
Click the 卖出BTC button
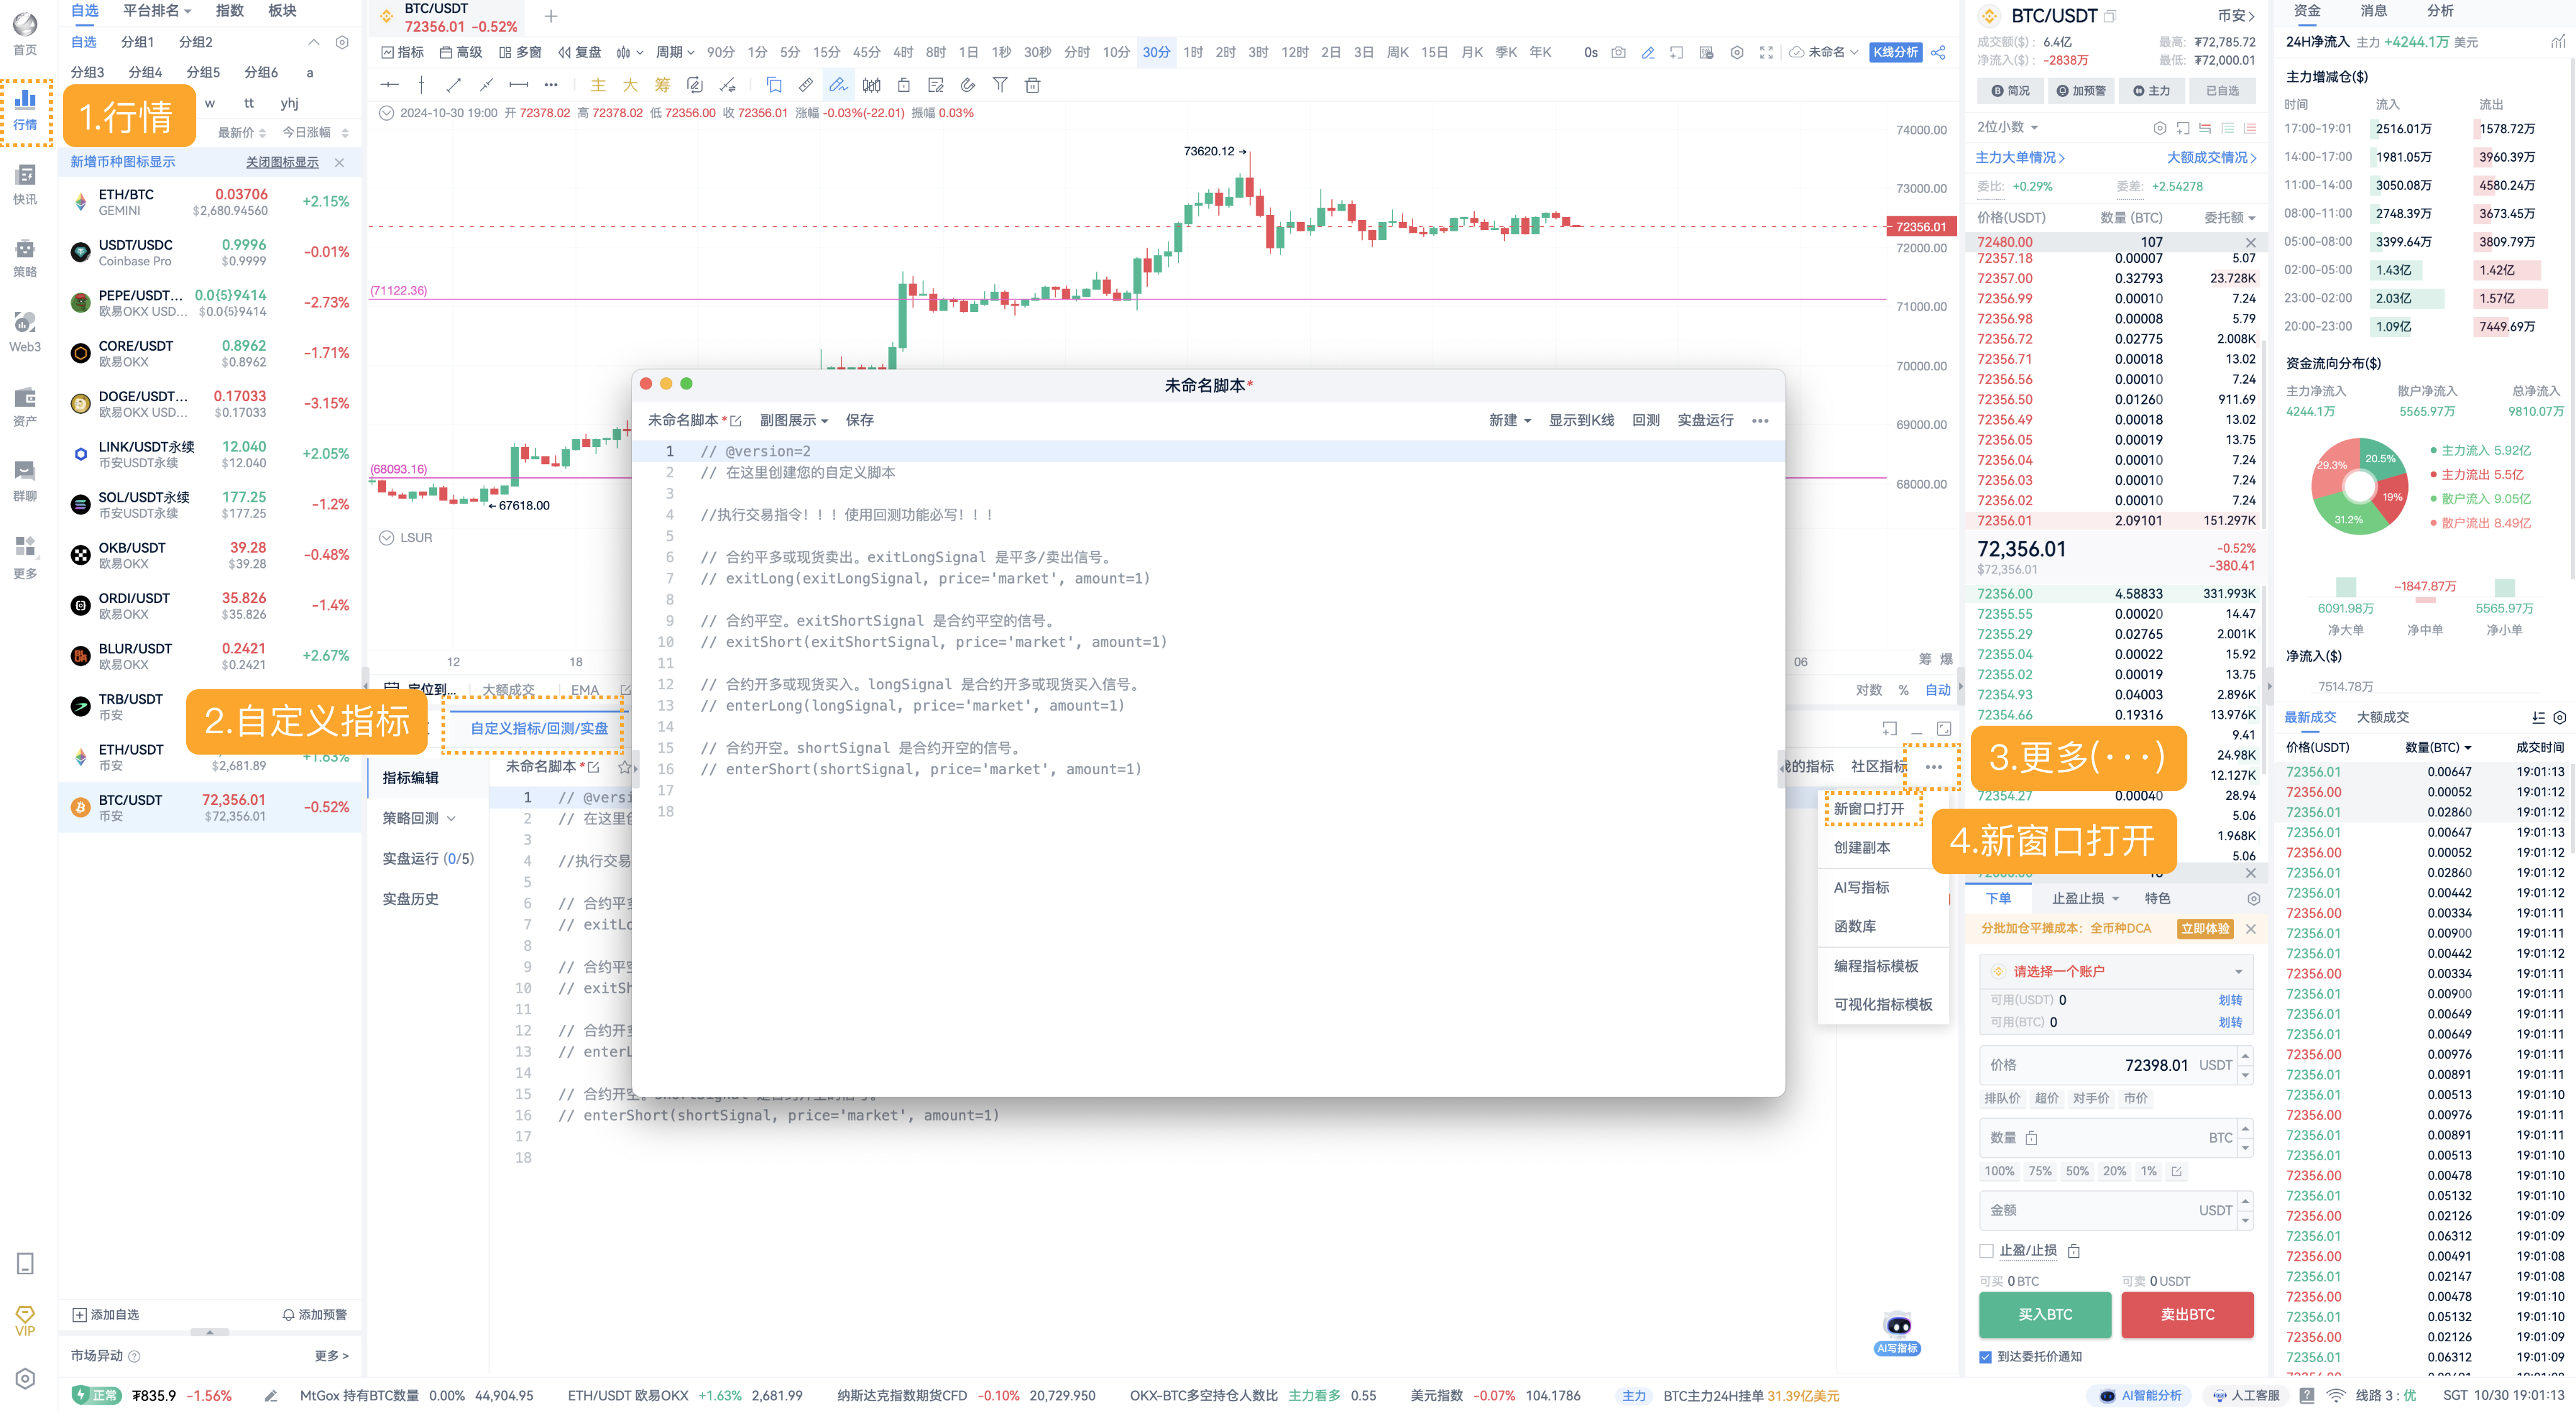point(2187,1315)
